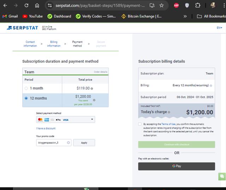The image size is (226, 190).
Task: Click info icon beside Every 12 months billing
Action: click(x=211, y=86)
